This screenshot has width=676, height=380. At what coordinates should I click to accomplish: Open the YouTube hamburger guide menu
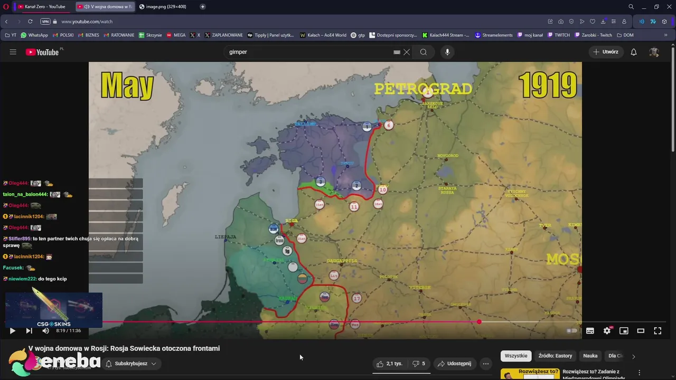[x=13, y=52]
